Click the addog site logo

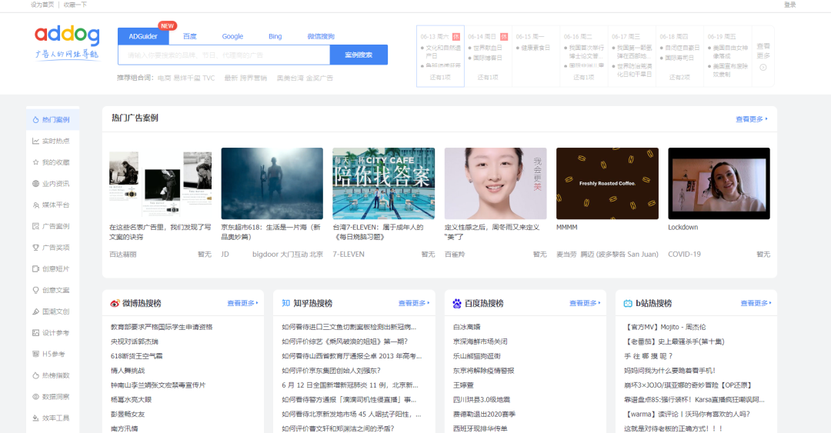coord(67,42)
